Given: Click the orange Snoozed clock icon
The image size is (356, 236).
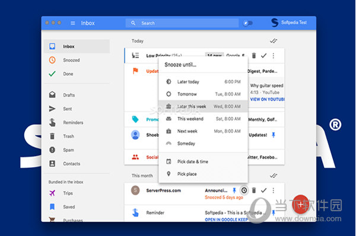Looking at the screenshot, I should 52,60.
